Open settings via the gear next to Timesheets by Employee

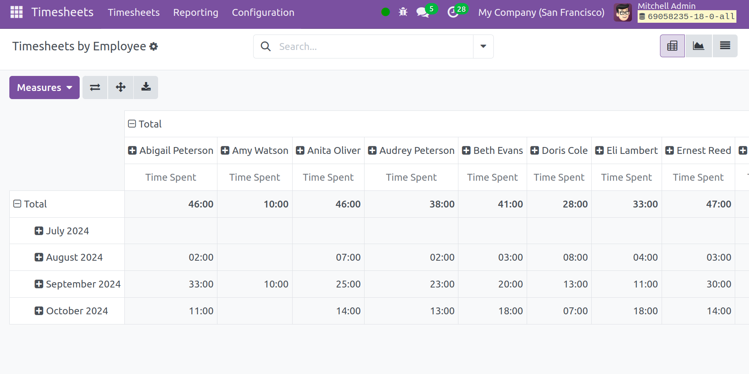point(154,46)
